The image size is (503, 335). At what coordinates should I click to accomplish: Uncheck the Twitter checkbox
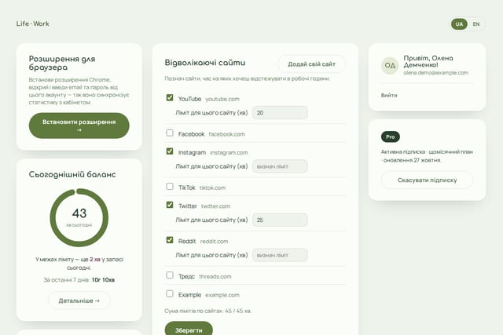pyautogui.click(x=170, y=205)
